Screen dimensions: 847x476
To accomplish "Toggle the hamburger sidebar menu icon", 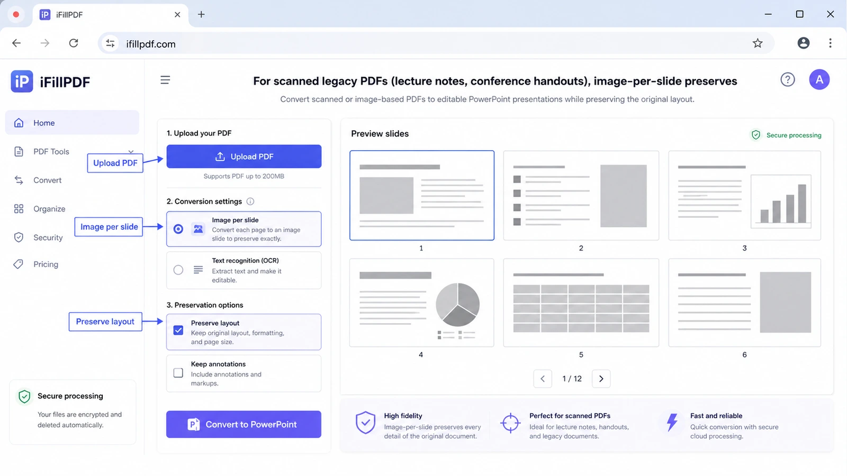I will tap(165, 80).
